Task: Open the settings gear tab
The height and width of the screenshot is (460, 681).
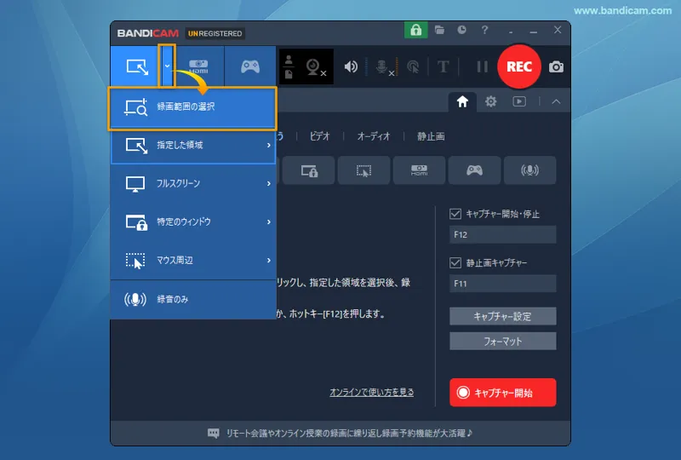Action: [x=491, y=101]
